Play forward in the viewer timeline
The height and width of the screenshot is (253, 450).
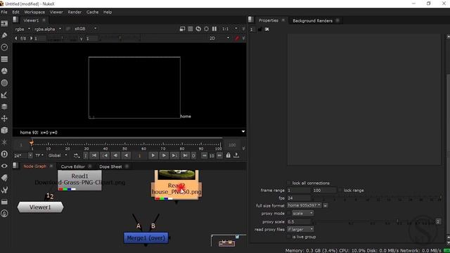tap(153, 155)
